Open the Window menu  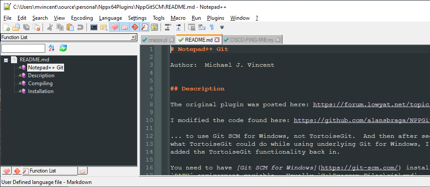point(240,18)
